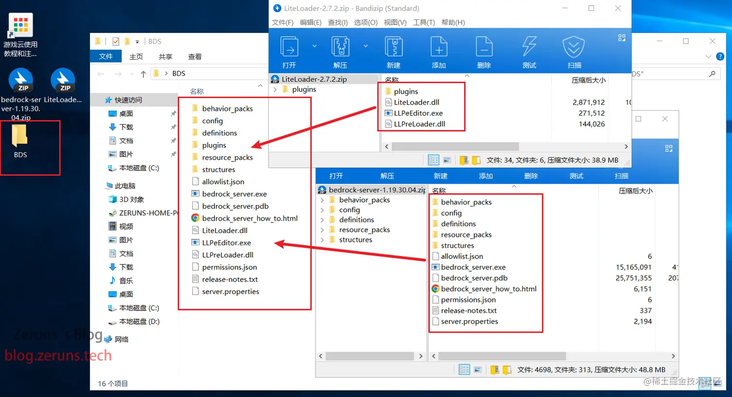Image resolution: width=732 pixels, height=397 pixels.
Task: Click Add icon in LiteLoader Bandizip toolbar
Action: tap(439, 47)
